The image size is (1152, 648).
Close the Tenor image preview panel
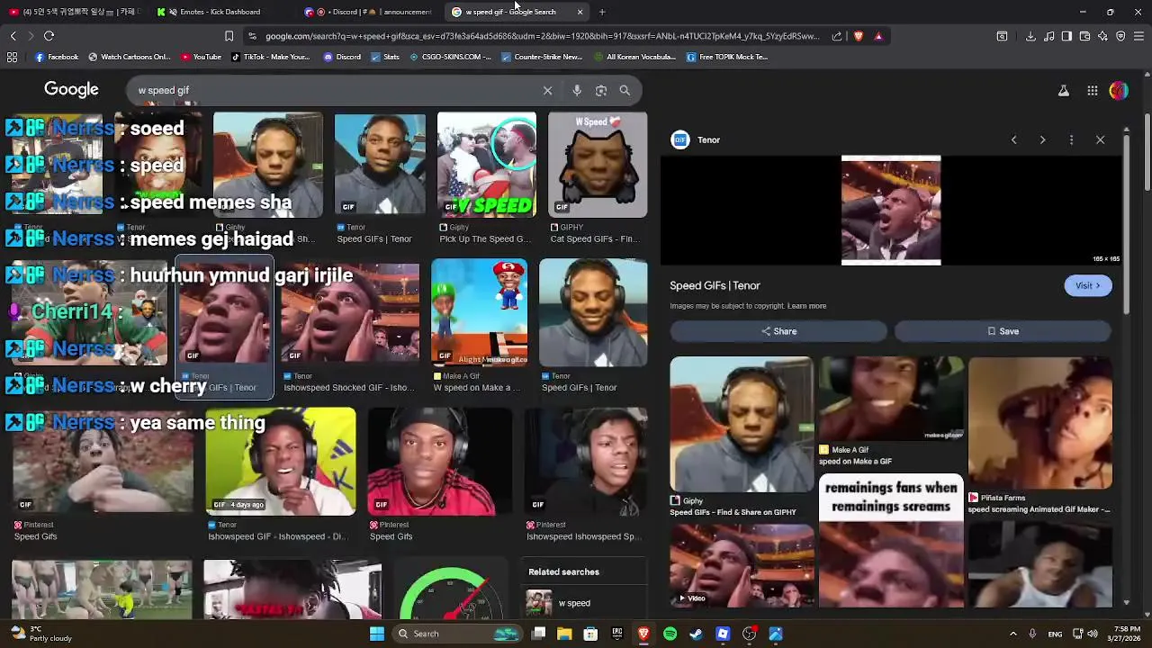pyautogui.click(x=1100, y=139)
